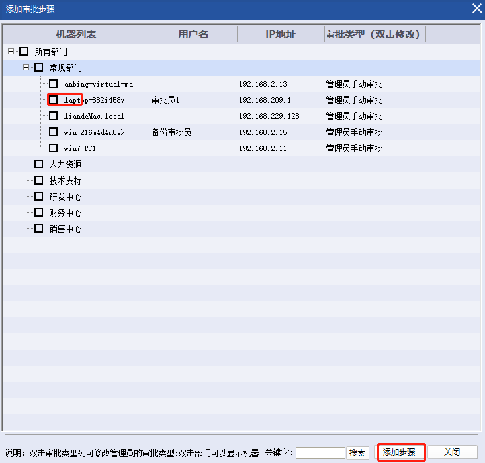Screen dimensions: 485x463
Task: Check the 研发中心 department checkbox
Action: tap(39, 196)
